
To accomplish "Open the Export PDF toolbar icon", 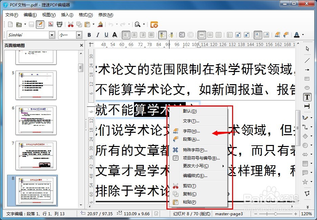I will click(51, 24).
